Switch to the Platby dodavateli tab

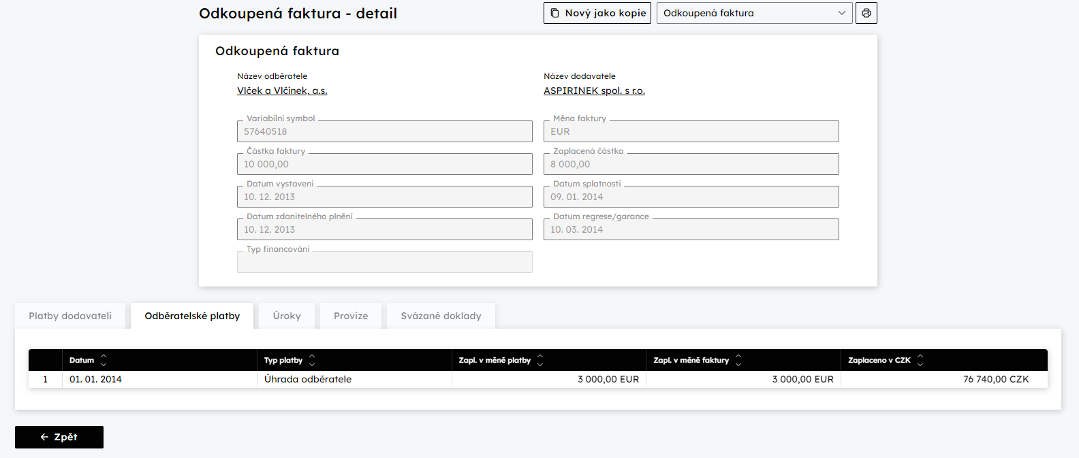[x=70, y=316]
